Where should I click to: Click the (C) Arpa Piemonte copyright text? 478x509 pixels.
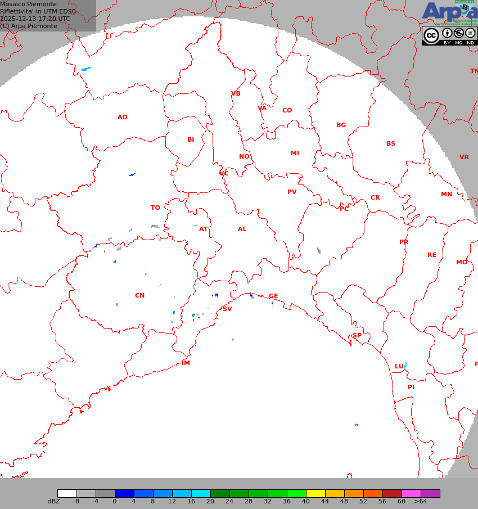29,26
